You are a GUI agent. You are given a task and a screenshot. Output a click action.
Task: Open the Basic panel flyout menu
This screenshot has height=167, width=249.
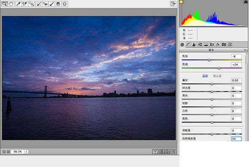245,50
